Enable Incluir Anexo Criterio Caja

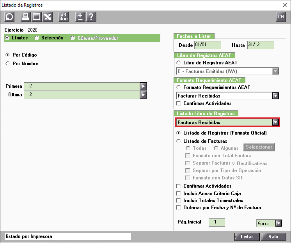pyautogui.click(x=179, y=193)
